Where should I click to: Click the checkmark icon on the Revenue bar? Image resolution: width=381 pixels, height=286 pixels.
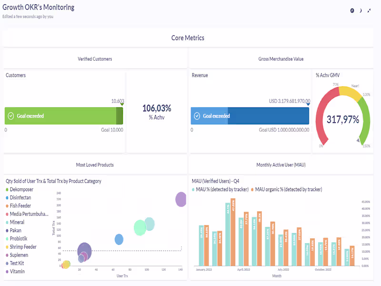pos(197,116)
